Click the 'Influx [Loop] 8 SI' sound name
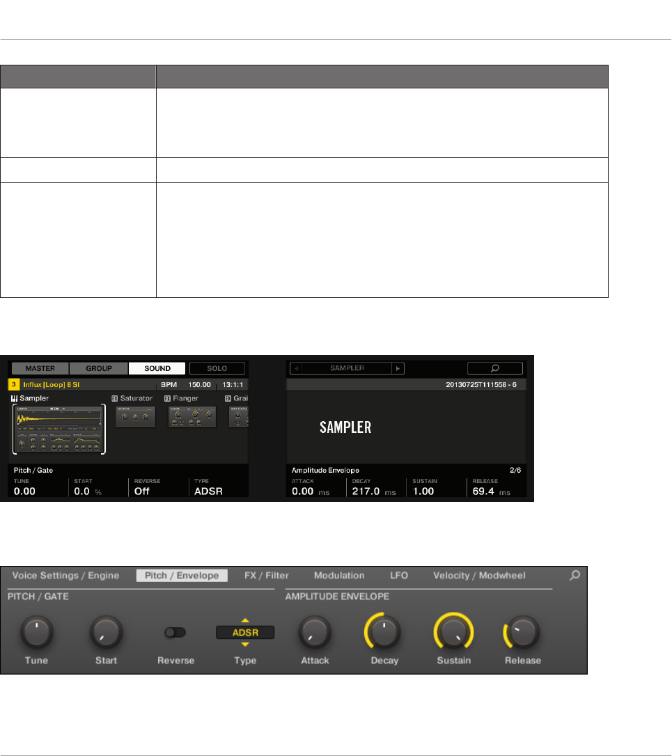This screenshot has width=672, height=756. (x=51, y=385)
